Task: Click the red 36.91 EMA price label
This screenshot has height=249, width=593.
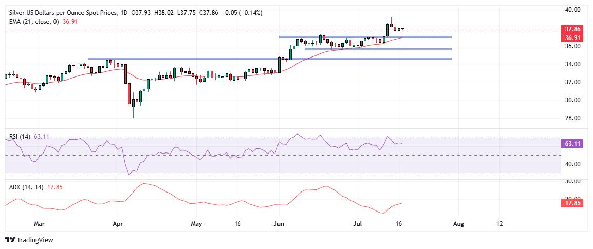Action: [x=573, y=37]
